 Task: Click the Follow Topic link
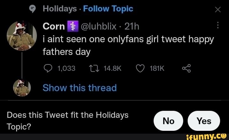tap(108, 9)
